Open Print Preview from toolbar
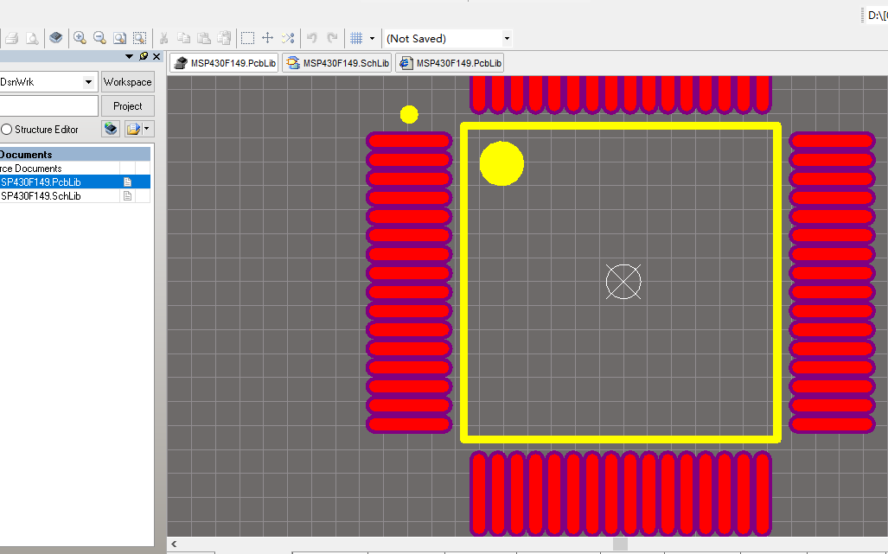Image resolution: width=888 pixels, height=554 pixels. coord(32,39)
